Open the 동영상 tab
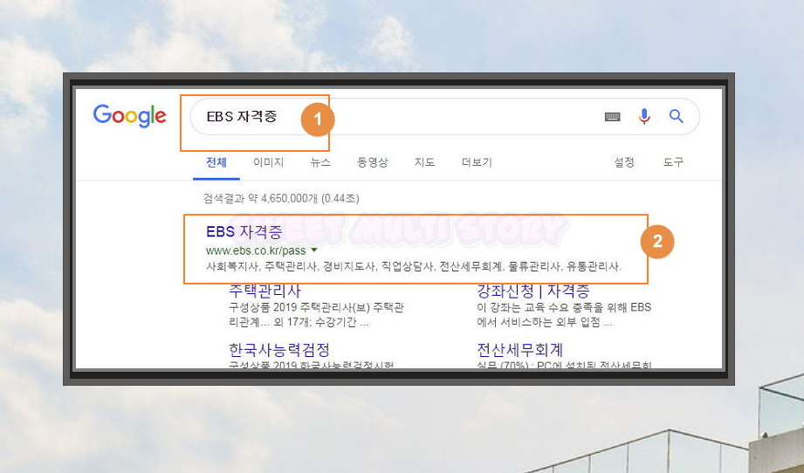 pyautogui.click(x=373, y=162)
